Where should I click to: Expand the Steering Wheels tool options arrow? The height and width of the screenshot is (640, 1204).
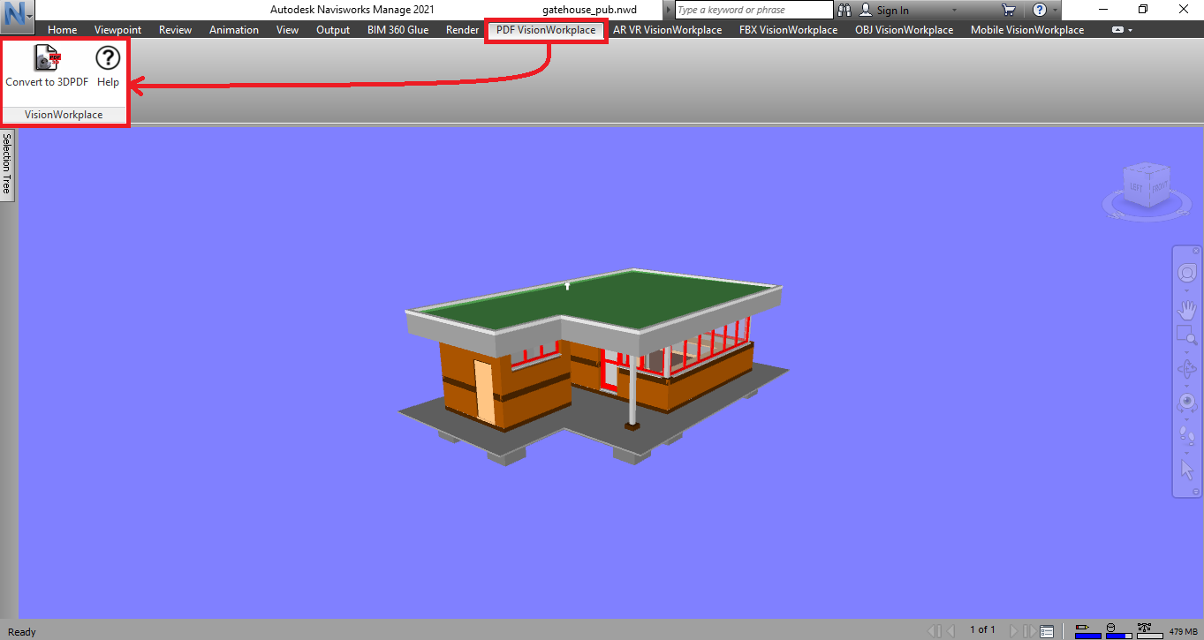coord(1186,290)
